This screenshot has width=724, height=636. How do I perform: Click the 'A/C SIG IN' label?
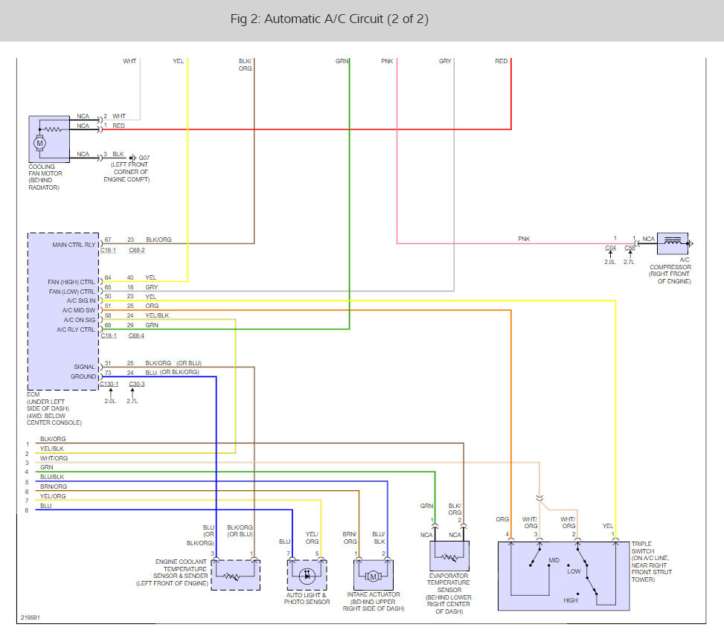point(81,301)
